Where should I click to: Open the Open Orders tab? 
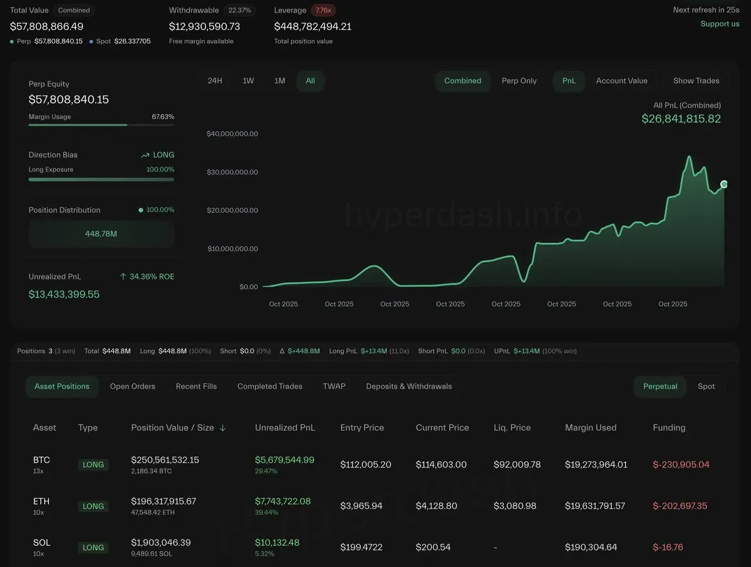[x=132, y=386]
